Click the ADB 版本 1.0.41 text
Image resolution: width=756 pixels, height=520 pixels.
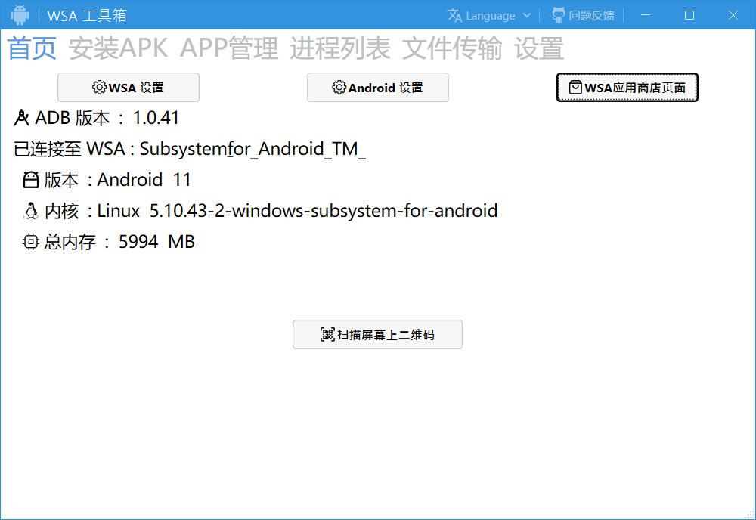(x=107, y=118)
